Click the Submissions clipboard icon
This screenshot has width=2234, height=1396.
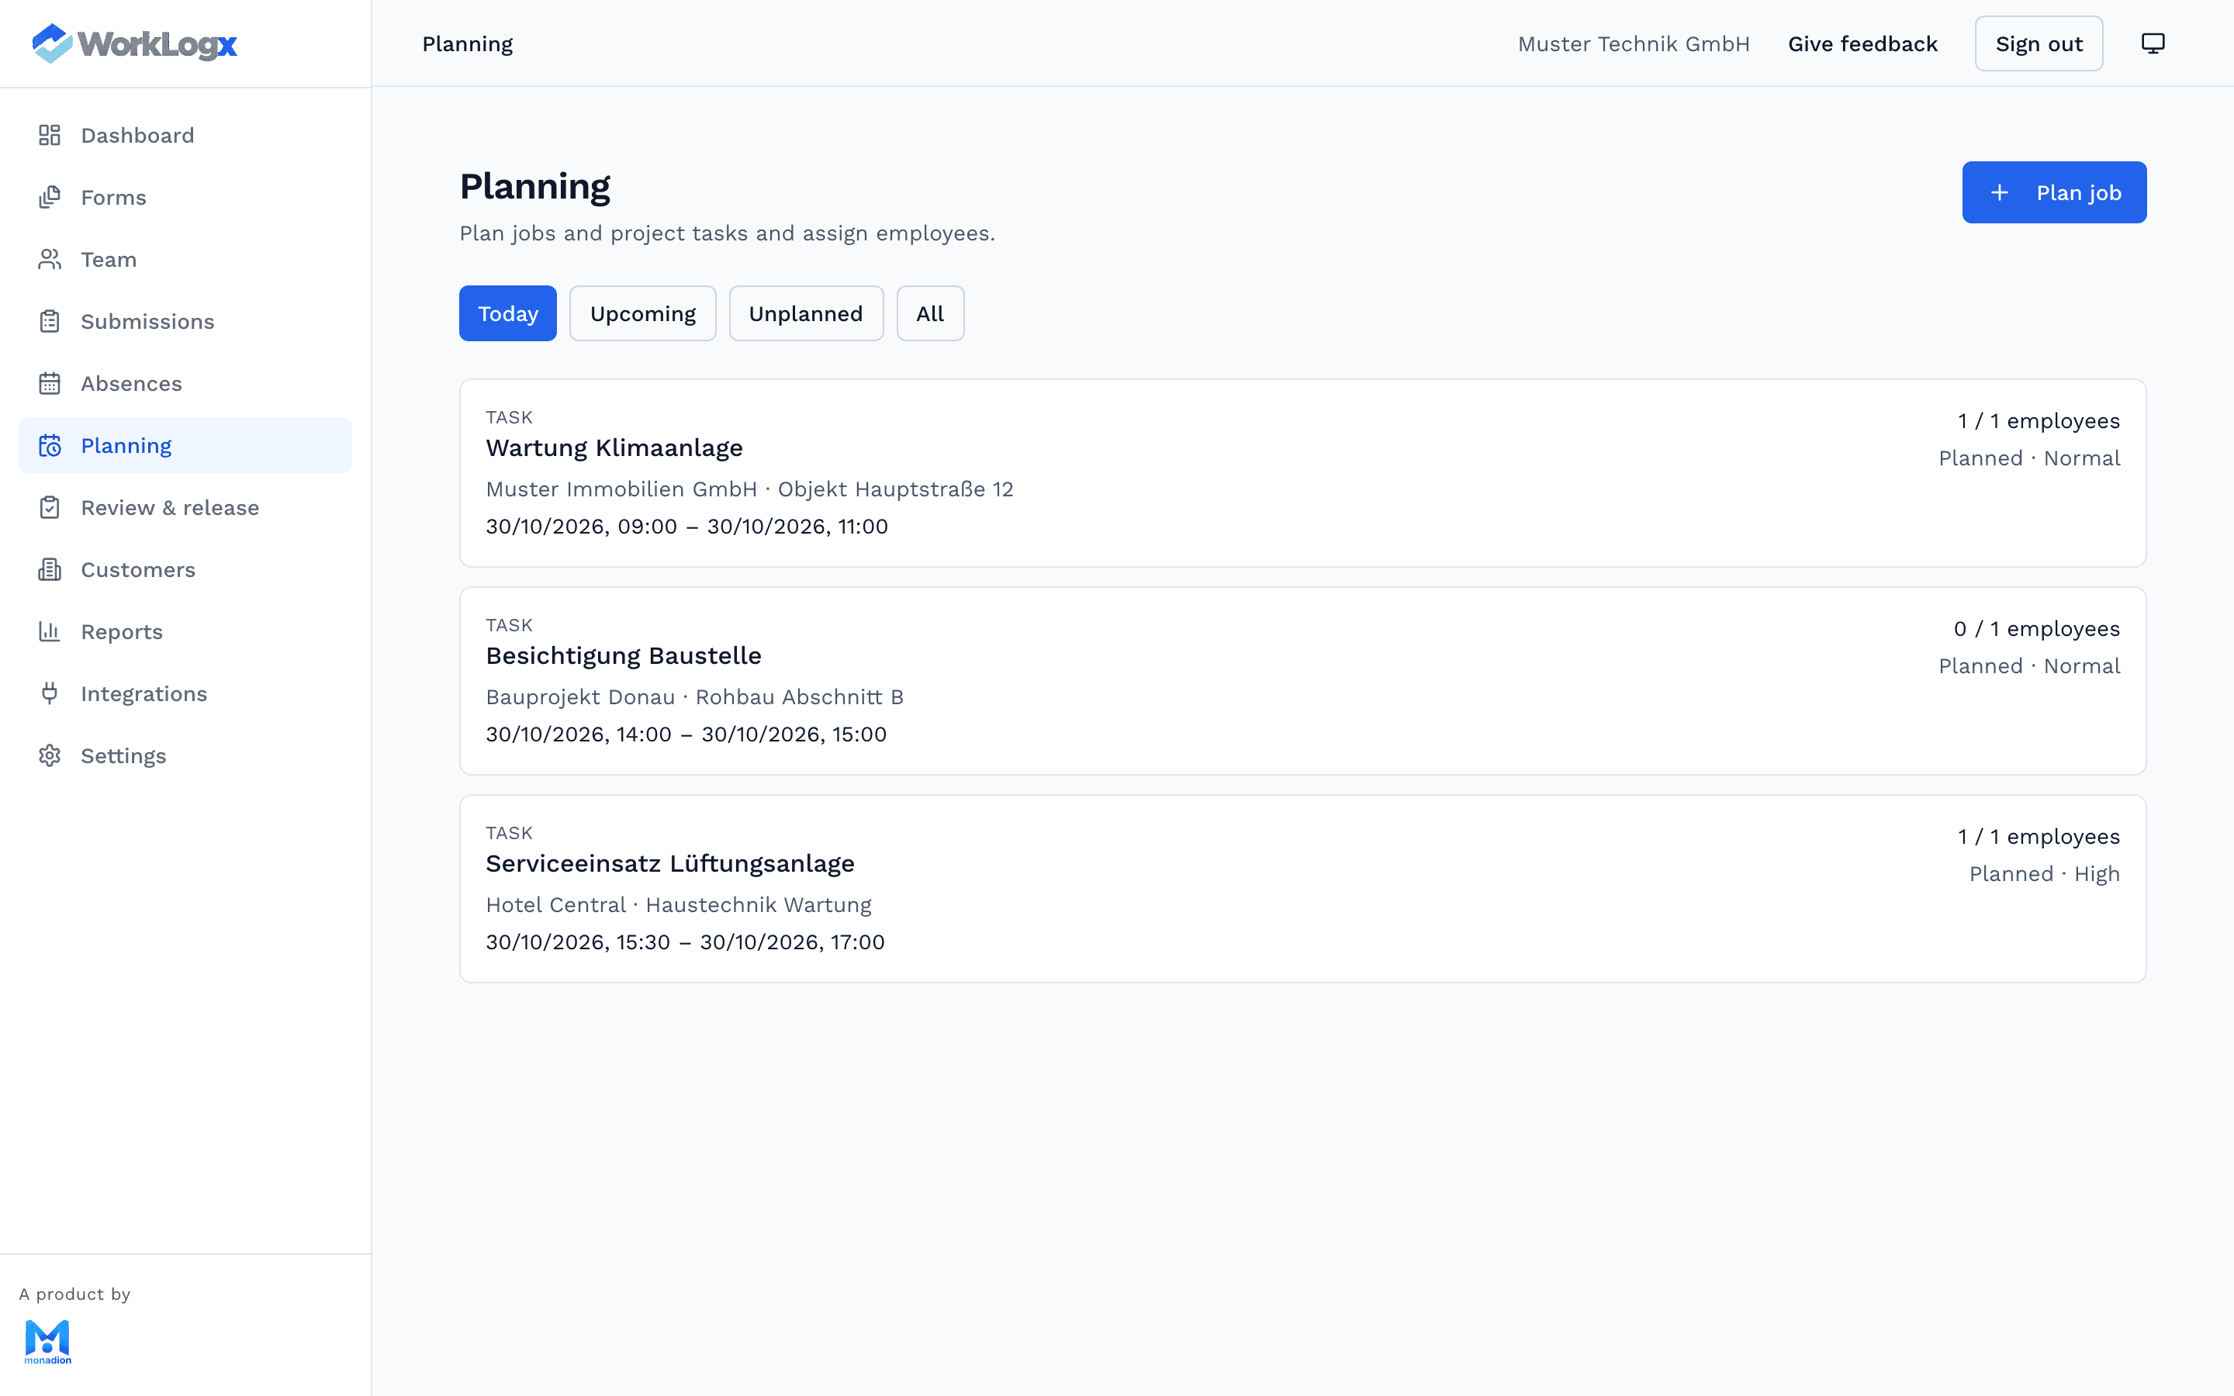click(50, 321)
